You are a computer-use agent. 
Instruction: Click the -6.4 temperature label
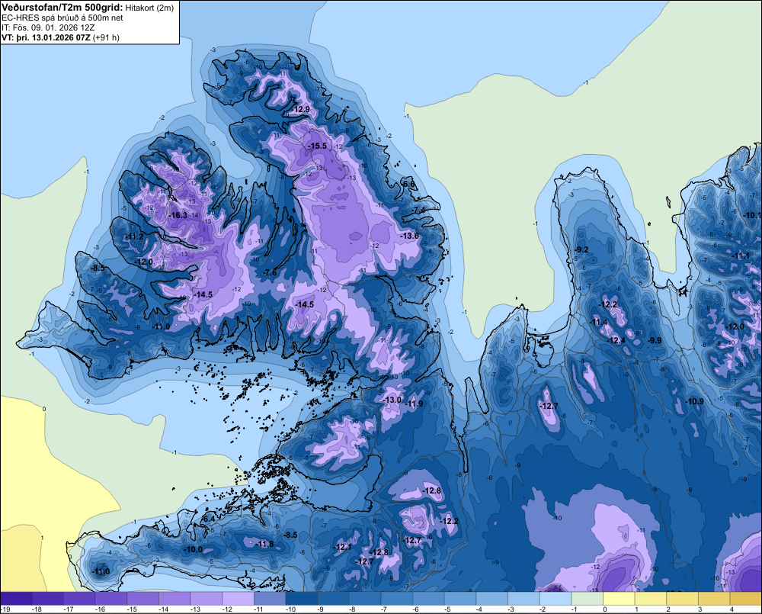208,519
